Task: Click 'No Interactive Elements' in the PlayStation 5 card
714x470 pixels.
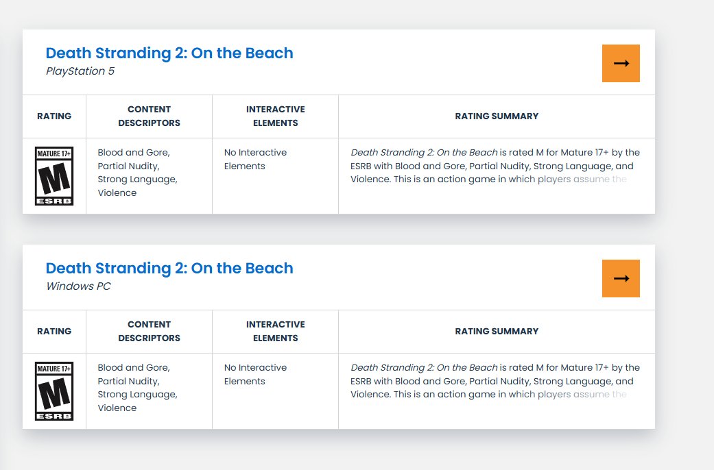Action: tap(255, 160)
